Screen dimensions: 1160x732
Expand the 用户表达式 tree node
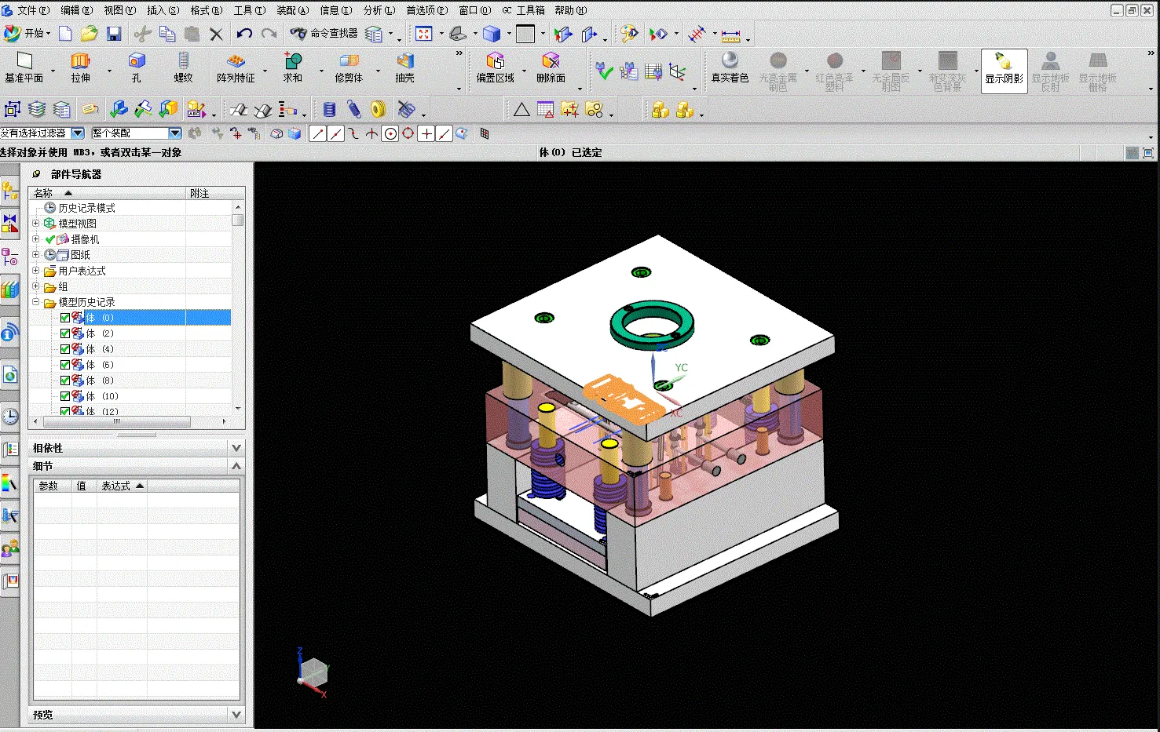[35, 271]
